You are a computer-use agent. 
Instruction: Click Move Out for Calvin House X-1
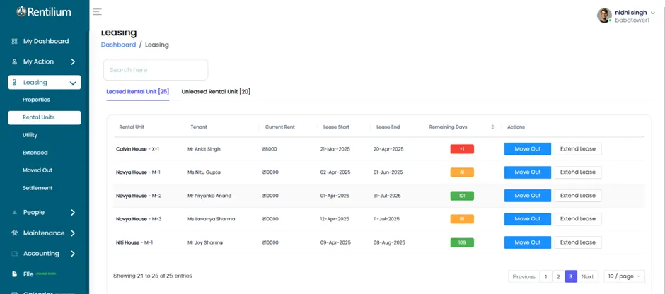[527, 149]
